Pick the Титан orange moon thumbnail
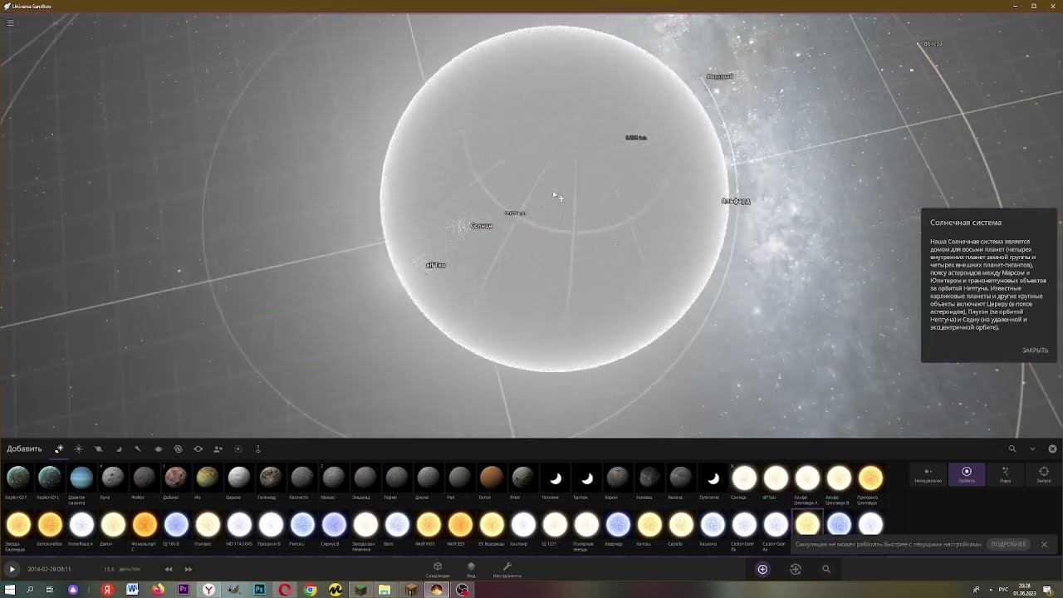Viewport: 1063px width, 598px height. [492, 478]
